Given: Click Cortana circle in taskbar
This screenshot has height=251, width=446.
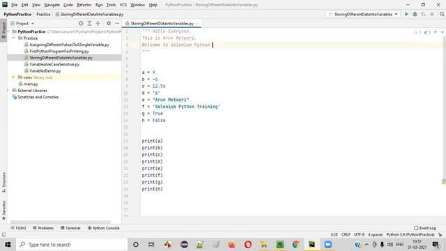Looking at the screenshot, I should pyautogui.click(x=136, y=245).
